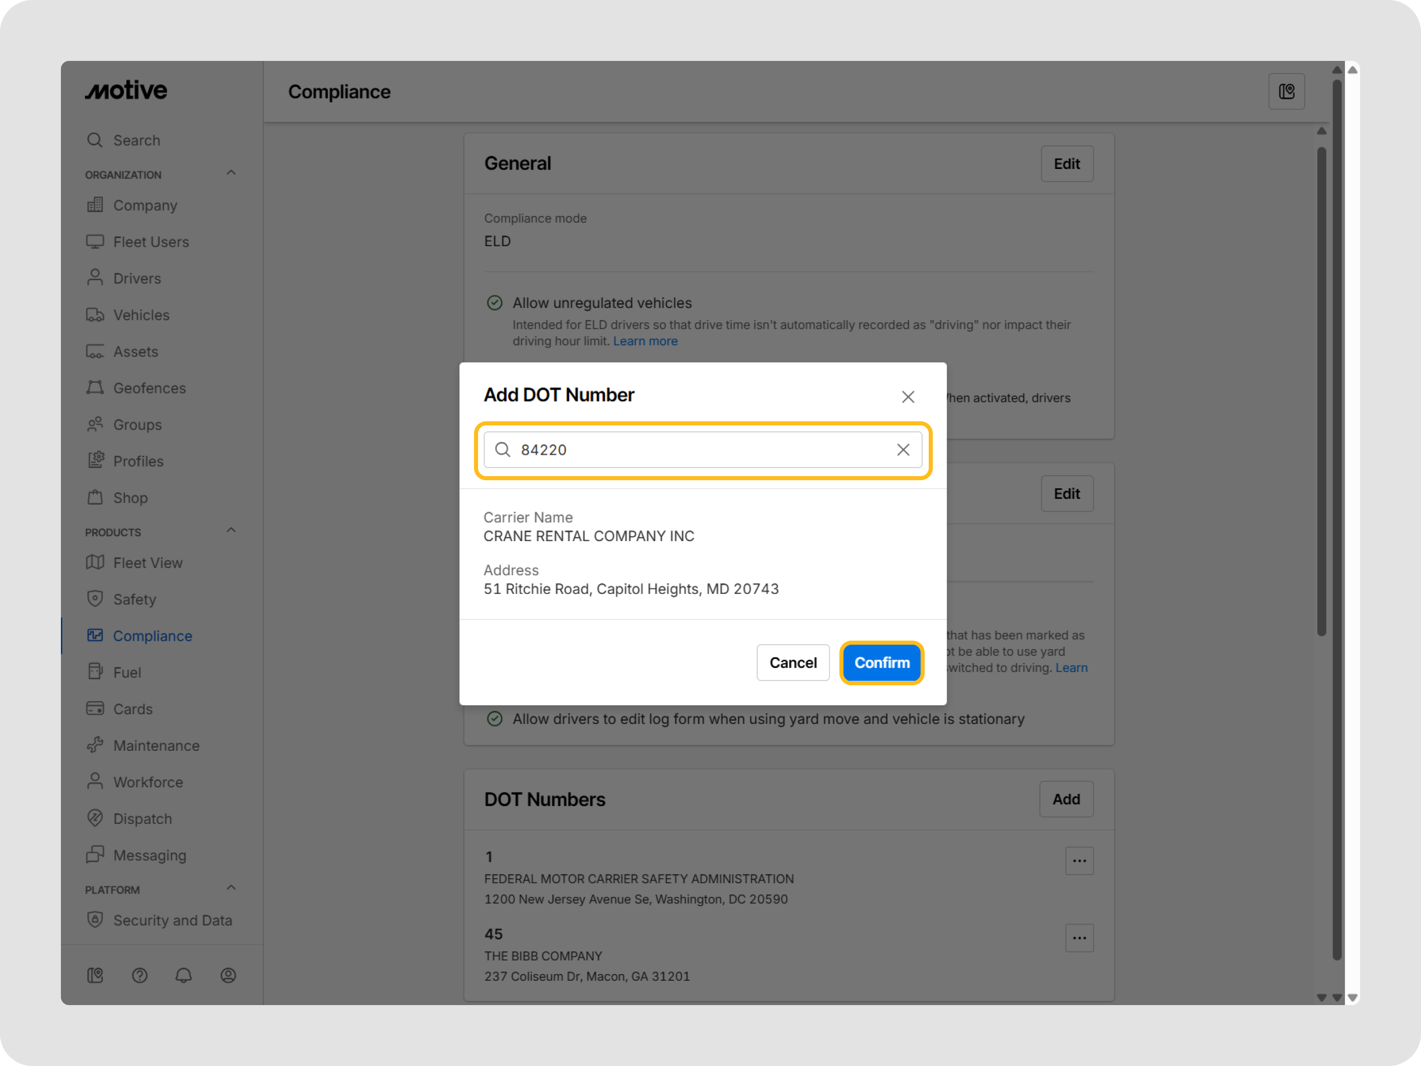Open options menu for THE BIBB COMPANY
Screen dimensions: 1421x1066
[1078, 938]
